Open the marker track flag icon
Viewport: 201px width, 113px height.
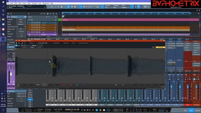tap(45, 13)
